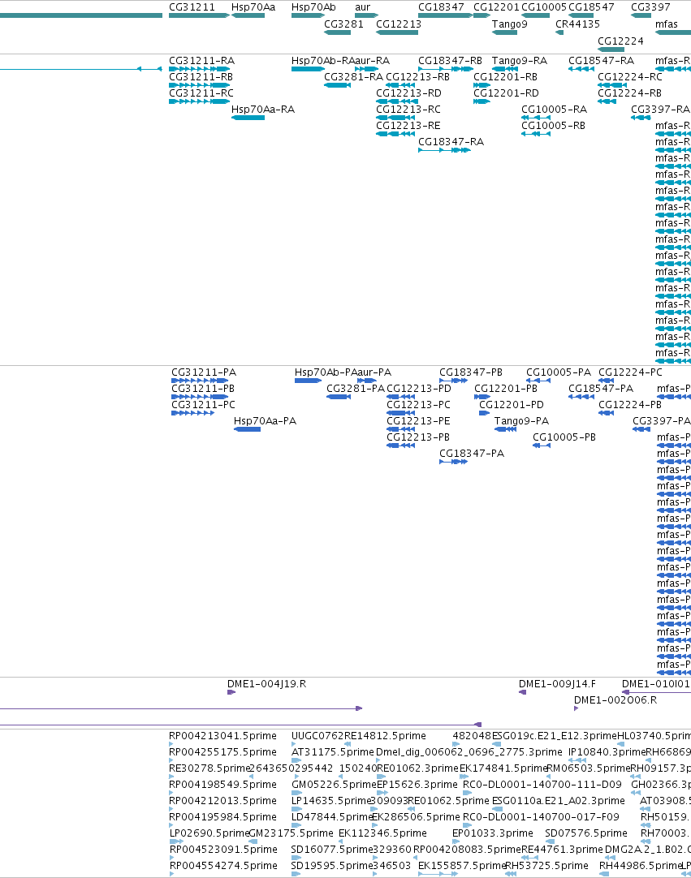This screenshot has height=878, width=691.
Task: Open the CG31211-RC transcript
Action: pyautogui.click(x=199, y=101)
